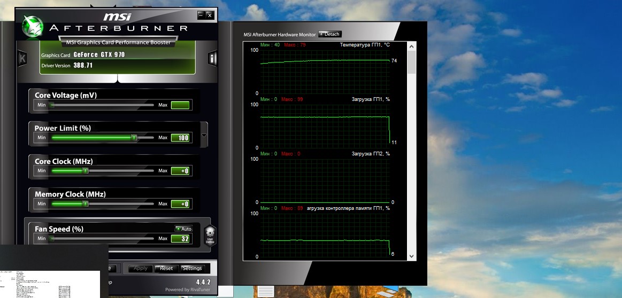Image resolution: width=622 pixels, height=298 pixels.
Task: Click the hardware monitor scrollbar down arrow
Action: point(411,256)
